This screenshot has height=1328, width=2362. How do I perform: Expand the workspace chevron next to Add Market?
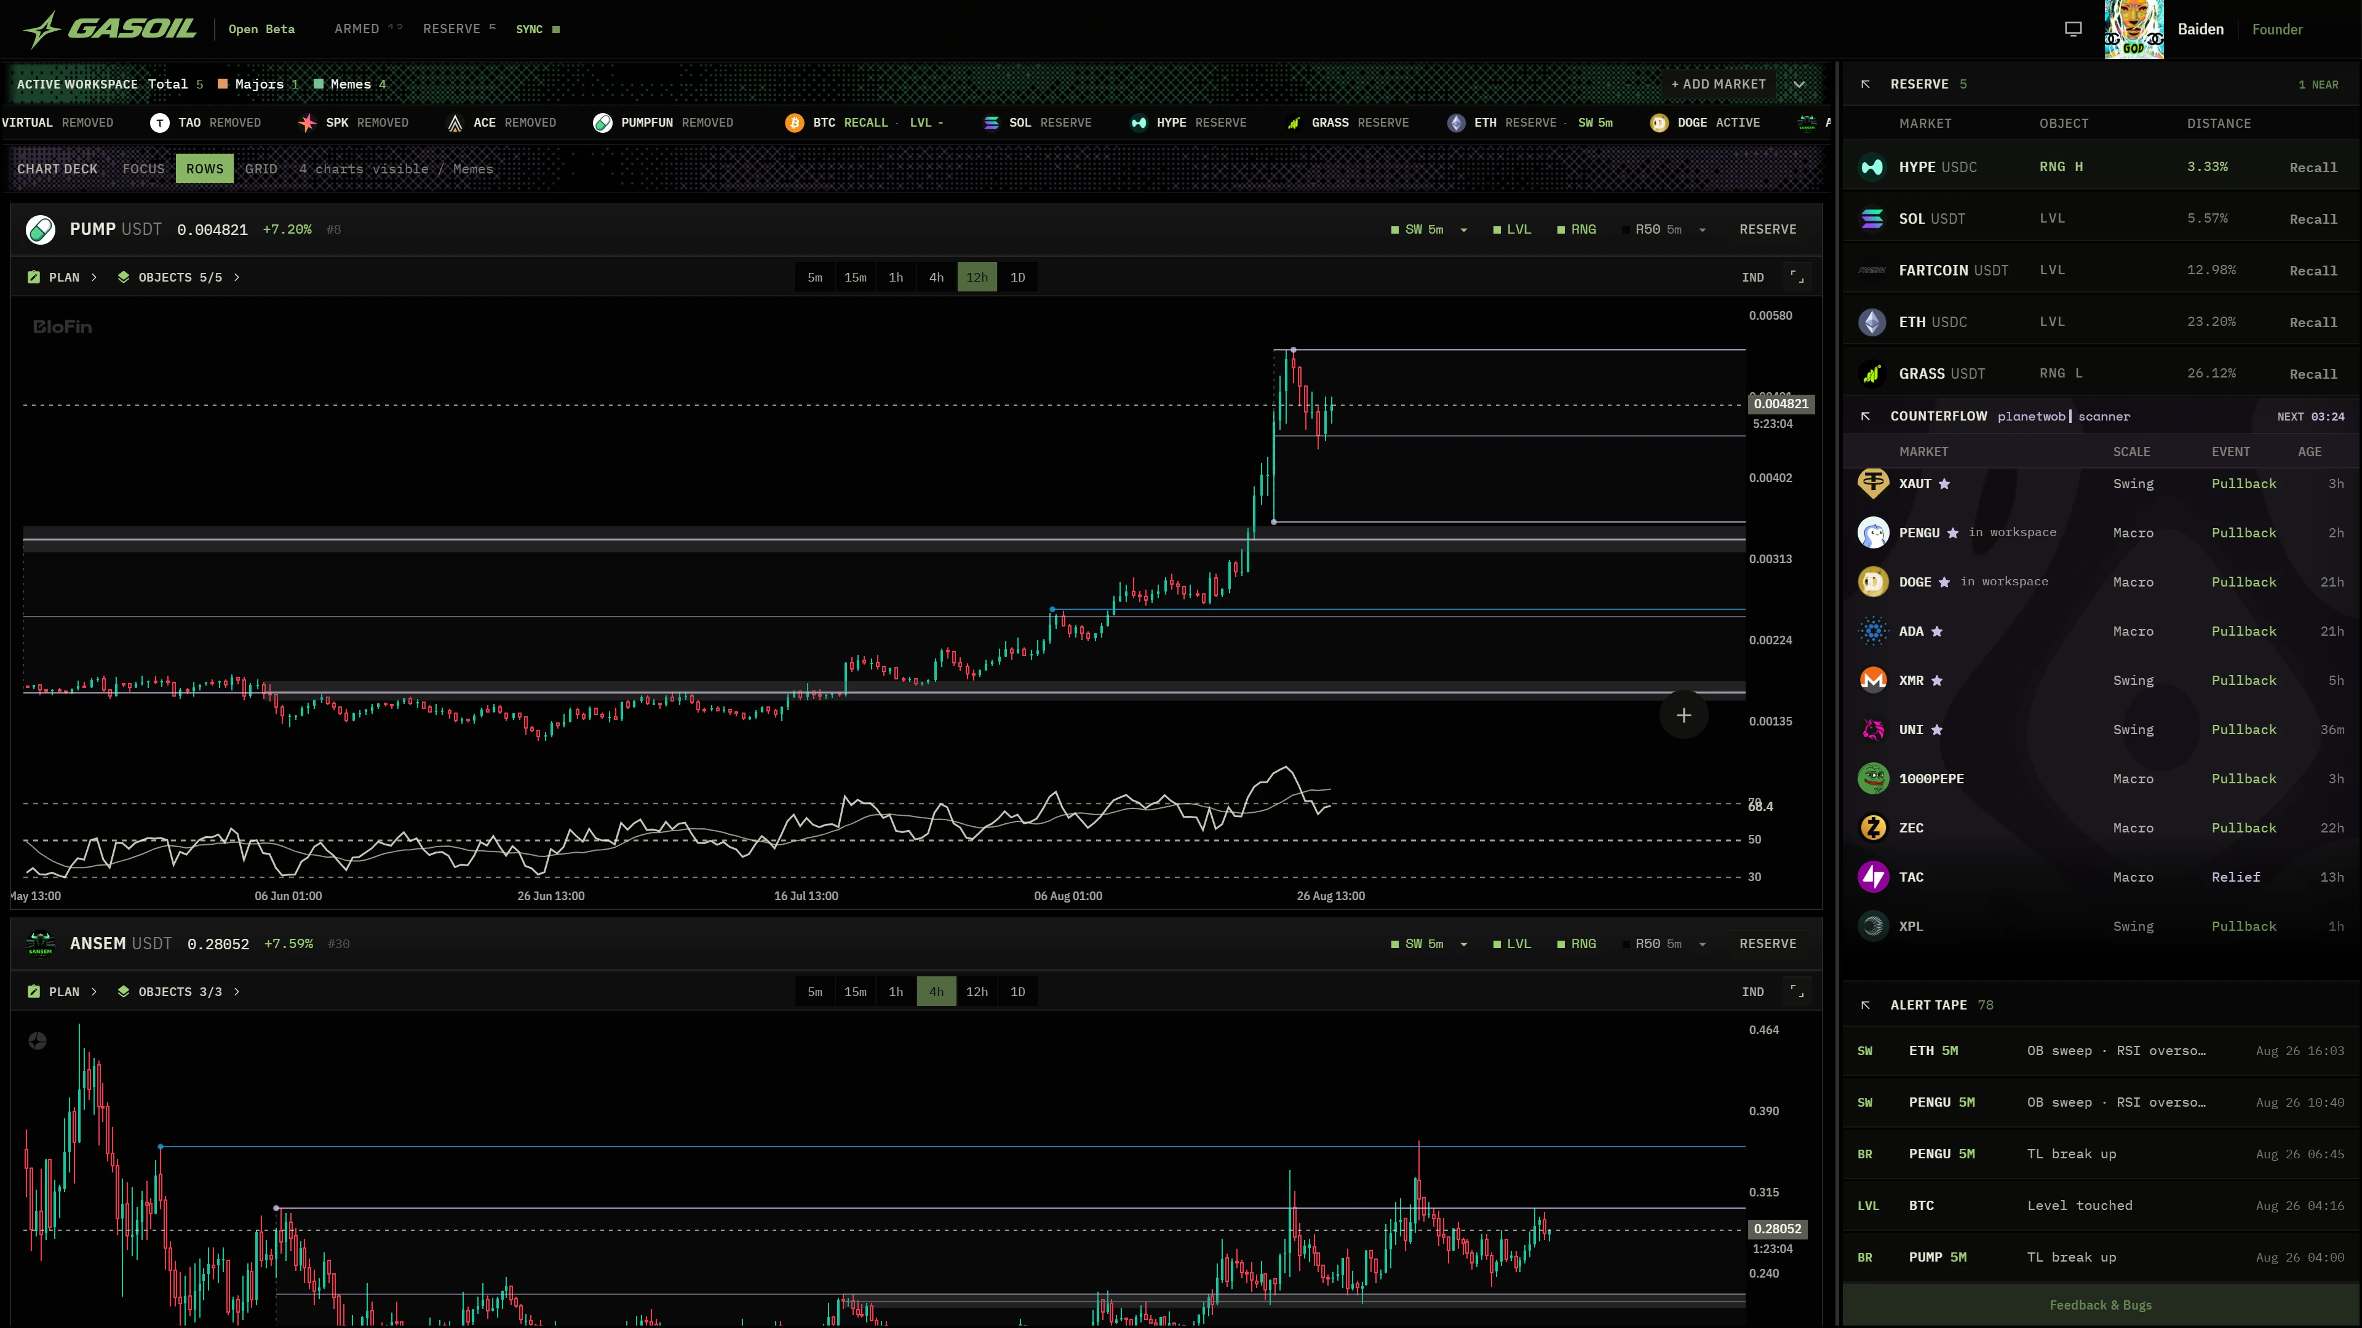click(x=1799, y=84)
